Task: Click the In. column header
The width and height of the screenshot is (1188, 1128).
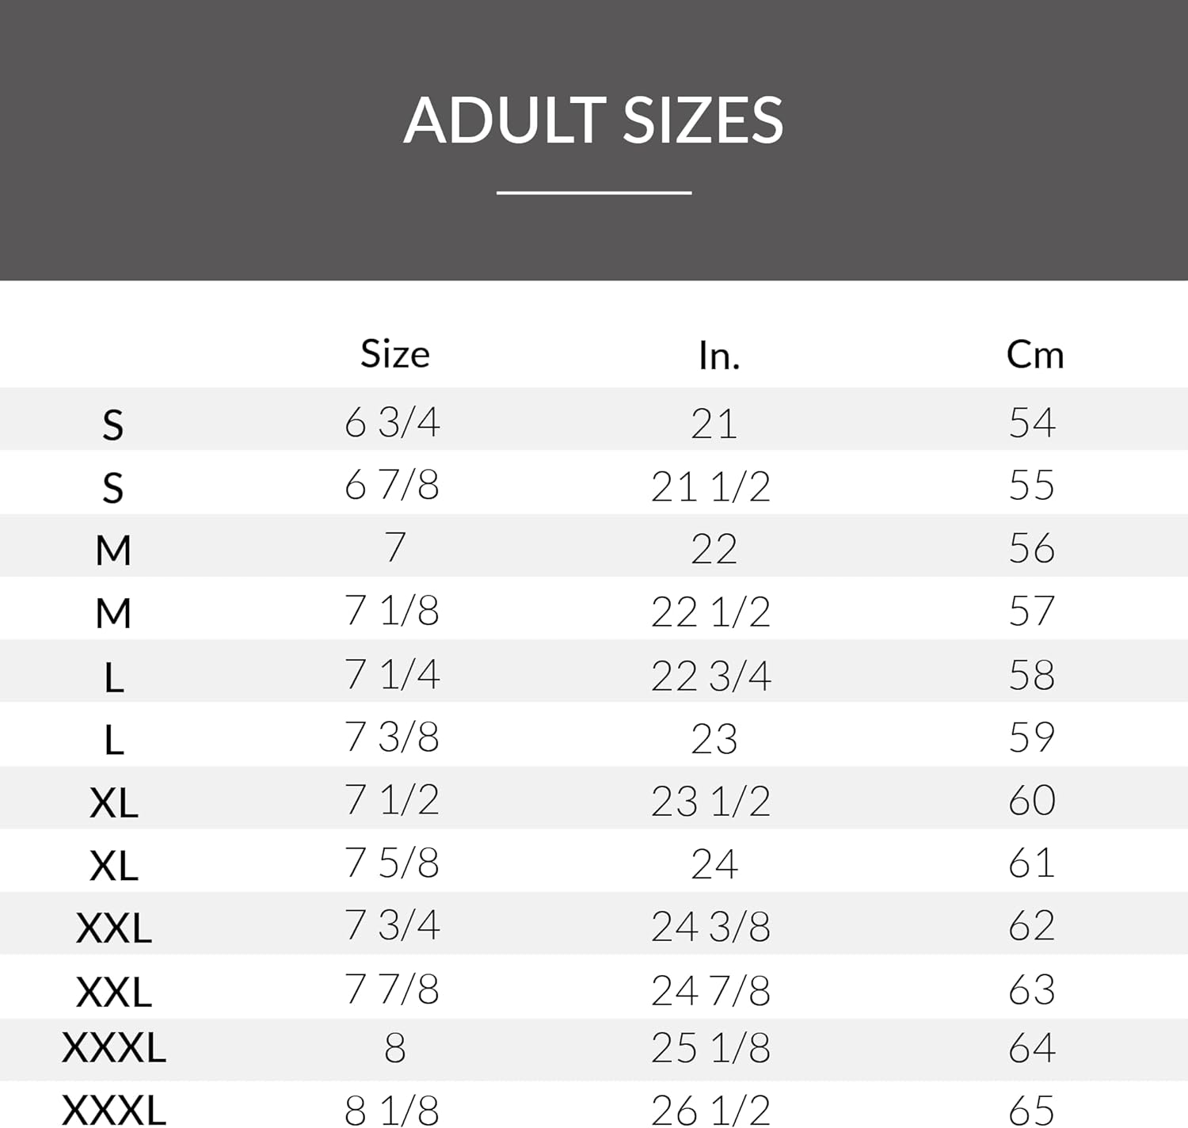Action: (719, 356)
